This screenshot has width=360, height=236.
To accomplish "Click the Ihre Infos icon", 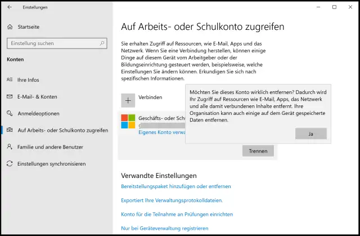I will click(10, 79).
